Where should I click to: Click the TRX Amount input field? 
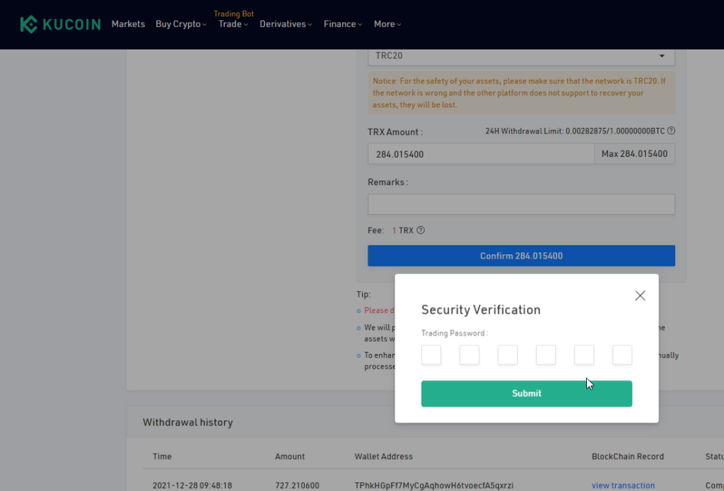tap(481, 154)
